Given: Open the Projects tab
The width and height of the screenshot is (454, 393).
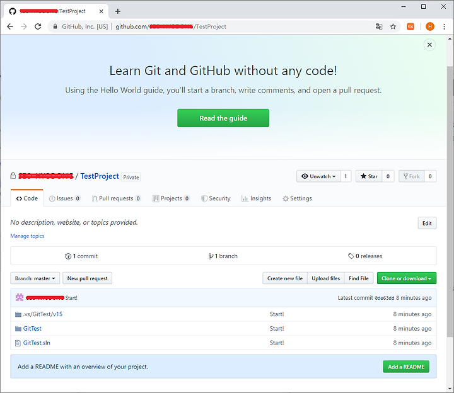Looking at the screenshot, I should pyautogui.click(x=171, y=198).
